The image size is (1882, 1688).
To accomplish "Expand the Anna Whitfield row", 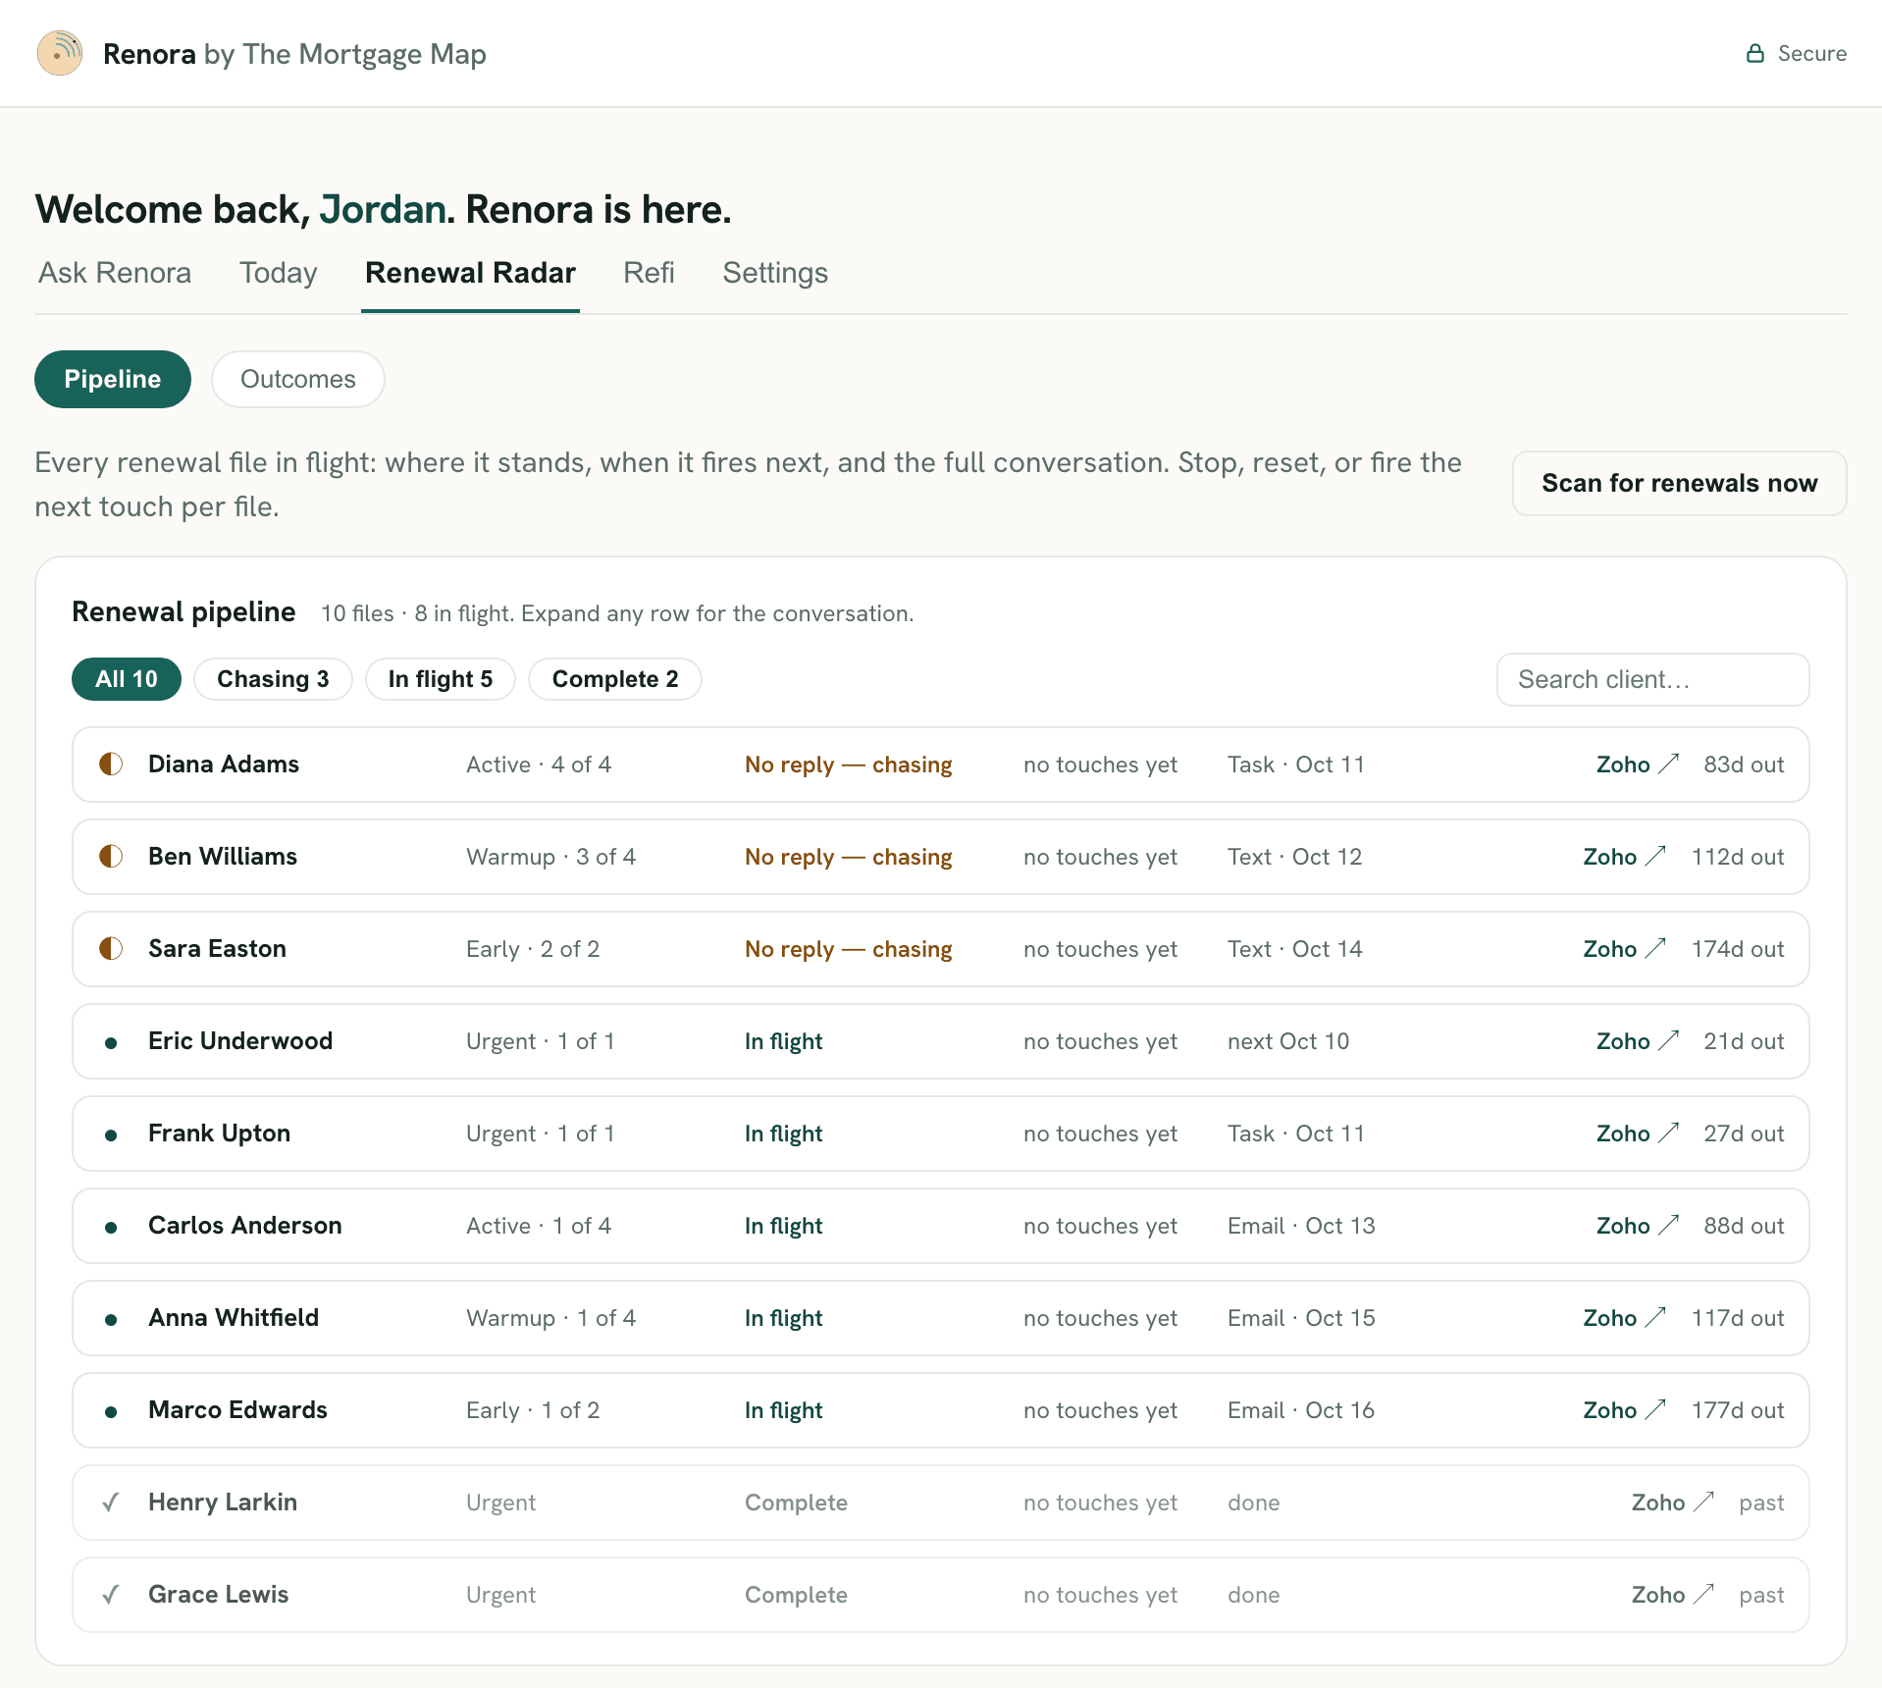I will 940,1318.
